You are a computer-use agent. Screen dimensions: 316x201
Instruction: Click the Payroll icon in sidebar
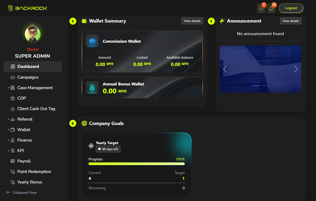tap(13, 161)
